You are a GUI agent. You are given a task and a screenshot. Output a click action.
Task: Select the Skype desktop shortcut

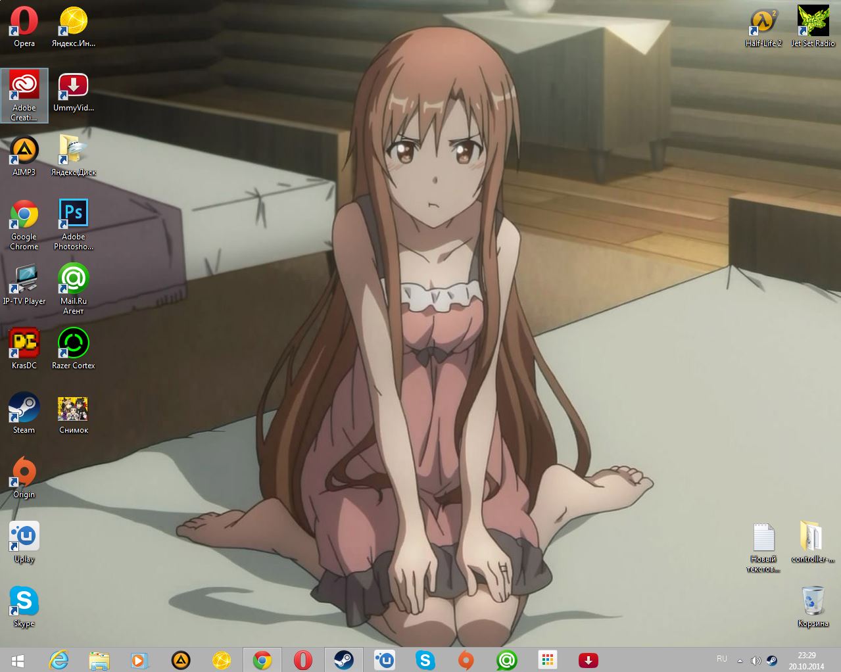[24, 606]
